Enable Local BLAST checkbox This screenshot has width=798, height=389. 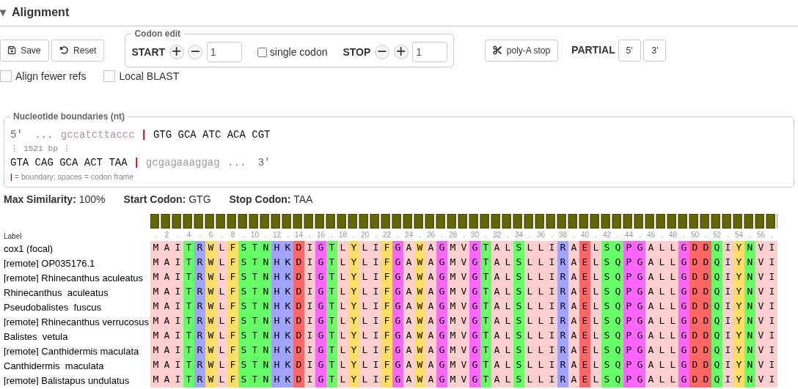[109, 76]
